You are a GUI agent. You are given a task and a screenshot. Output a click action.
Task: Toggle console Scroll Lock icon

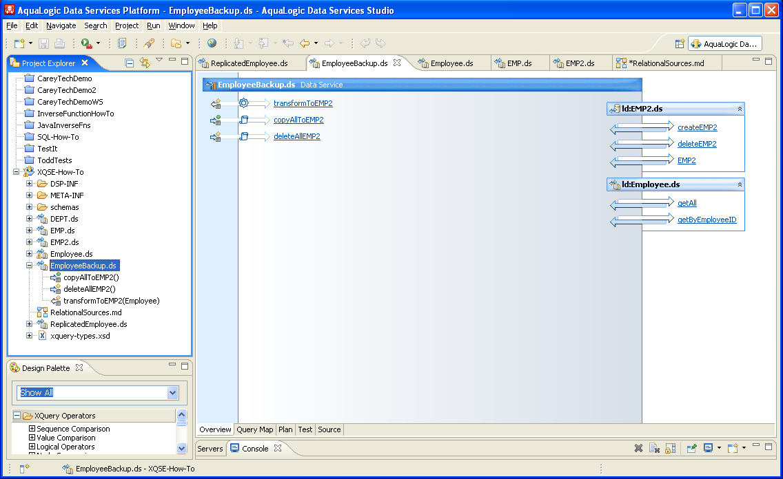point(670,448)
